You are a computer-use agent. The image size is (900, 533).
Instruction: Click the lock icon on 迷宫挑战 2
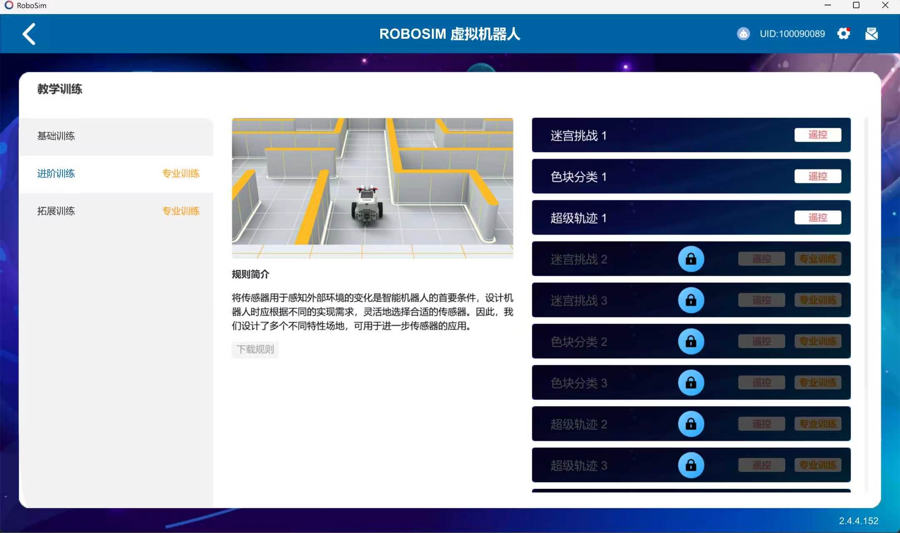coord(691,259)
